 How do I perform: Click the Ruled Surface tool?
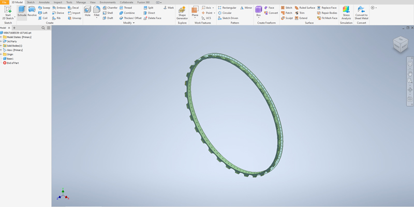305,8
